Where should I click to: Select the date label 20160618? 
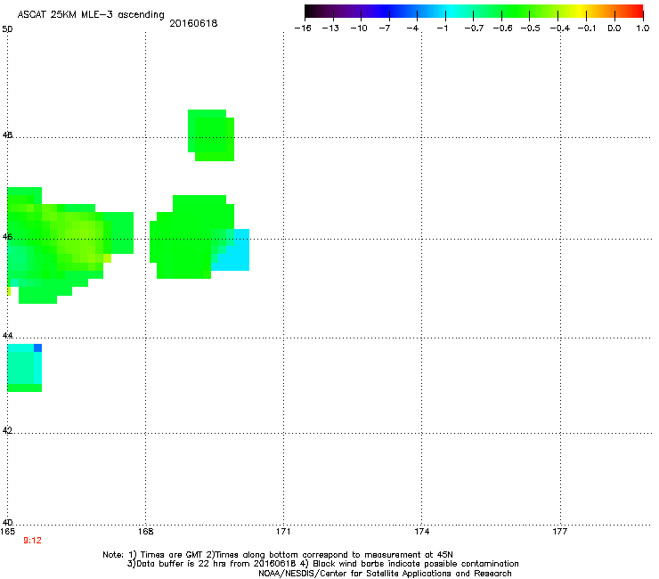click(193, 23)
